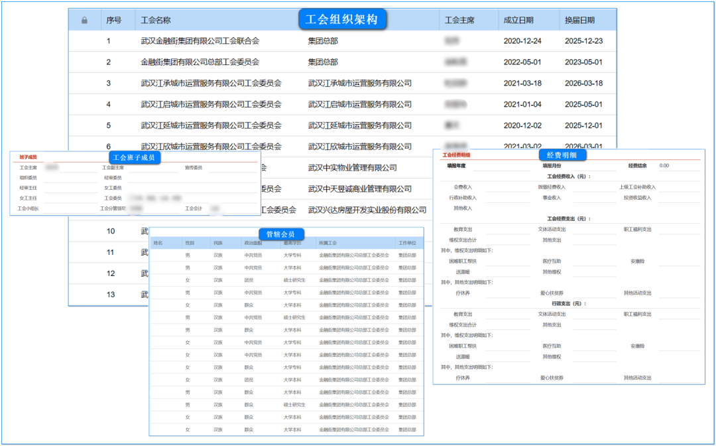The width and height of the screenshot is (716, 446).
Task: Select the member row with 团员 and 硕士研究生
Action: click(x=286, y=280)
